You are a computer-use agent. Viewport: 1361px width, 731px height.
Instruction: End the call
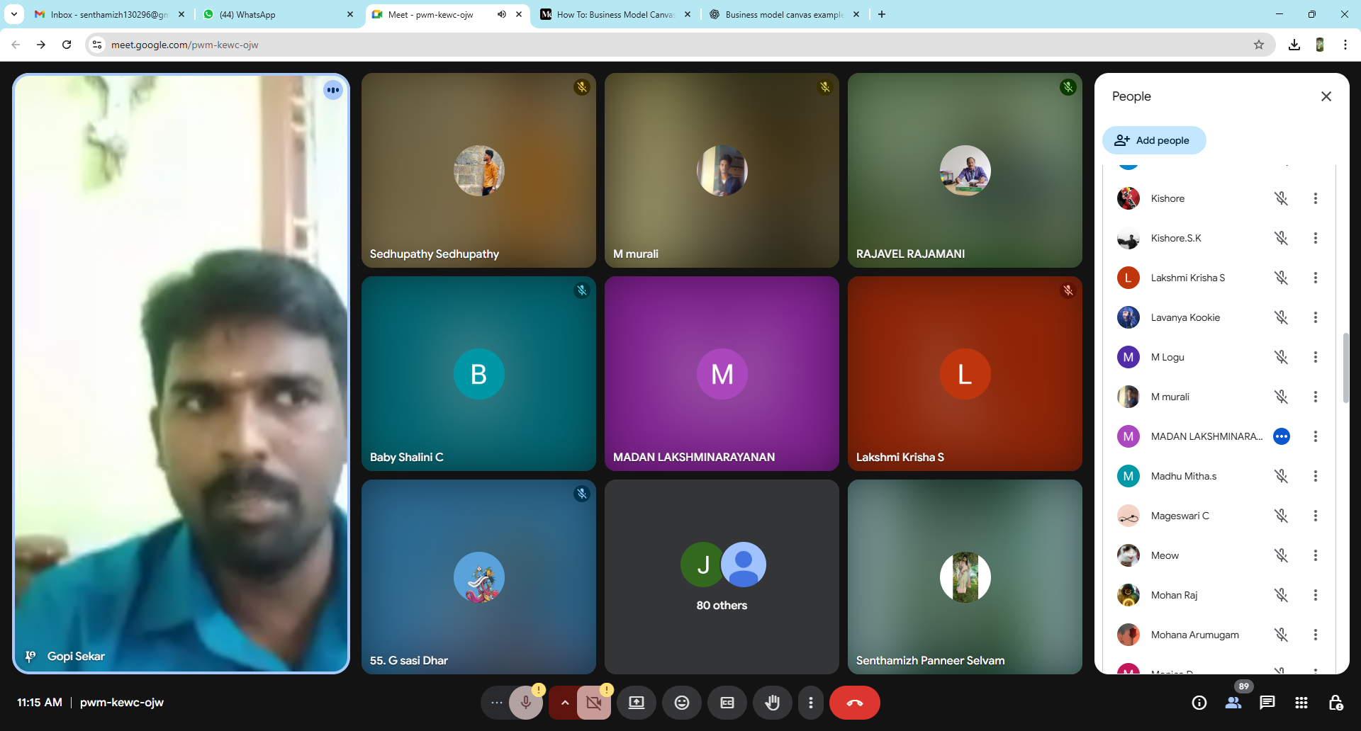tap(855, 703)
